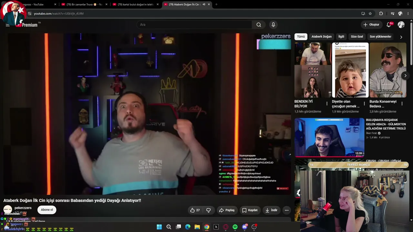Open more actions menu under the video
413x232 pixels.
(x=287, y=210)
